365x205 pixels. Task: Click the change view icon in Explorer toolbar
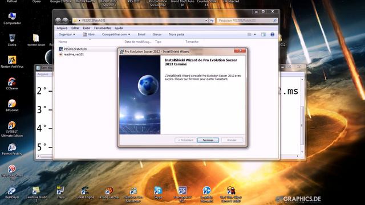pyautogui.click(x=249, y=34)
